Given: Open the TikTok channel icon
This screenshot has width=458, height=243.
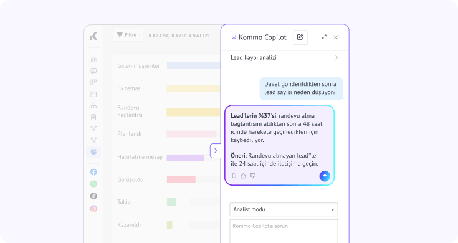Looking at the screenshot, I should (93, 196).
